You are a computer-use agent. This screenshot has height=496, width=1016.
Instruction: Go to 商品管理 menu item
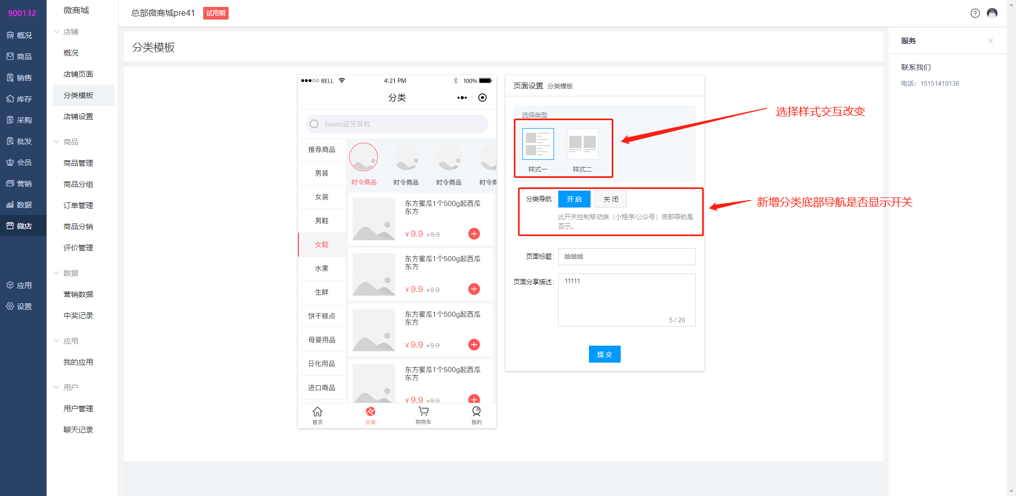click(78, 163)
